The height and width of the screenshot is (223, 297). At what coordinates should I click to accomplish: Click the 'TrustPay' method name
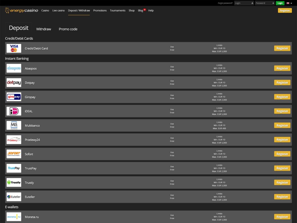(31, 168)
